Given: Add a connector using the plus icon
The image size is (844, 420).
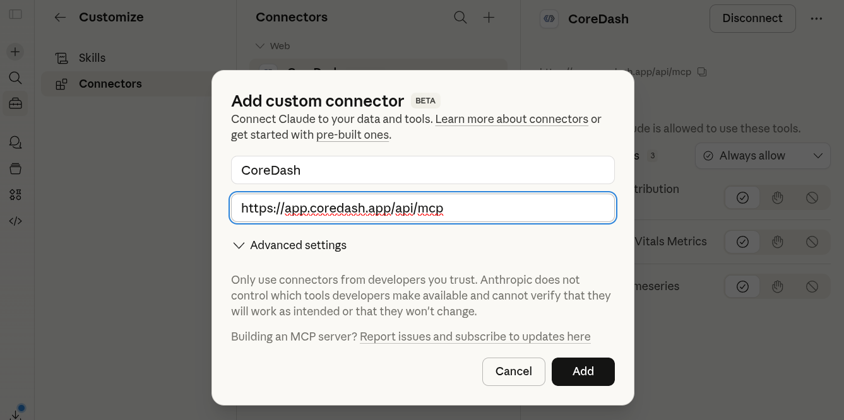Looking at the screenshot, I should click(x=489, y=18).
